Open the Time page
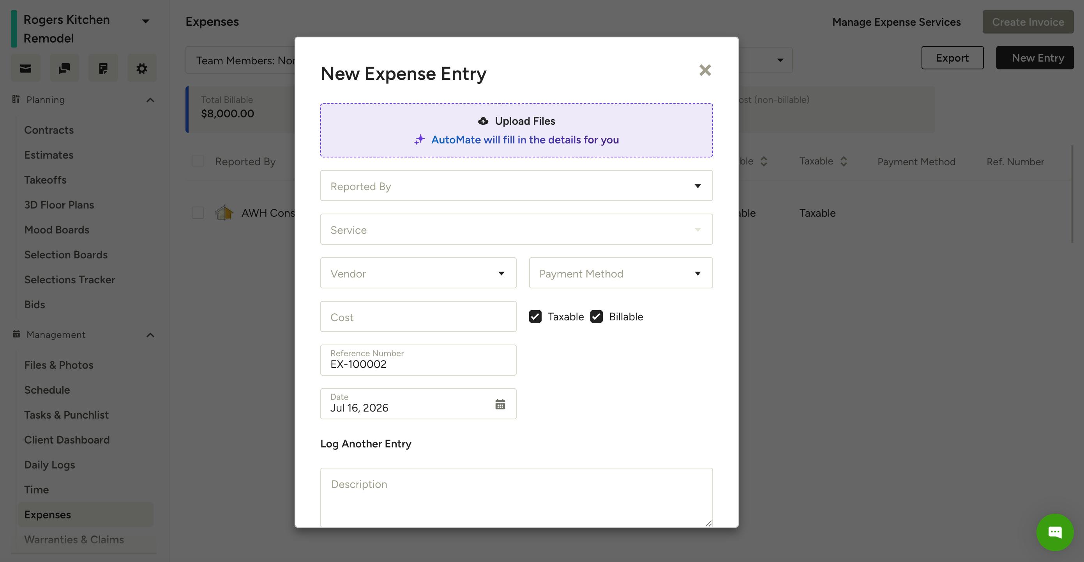1084x562 pixels. point(37,490)
